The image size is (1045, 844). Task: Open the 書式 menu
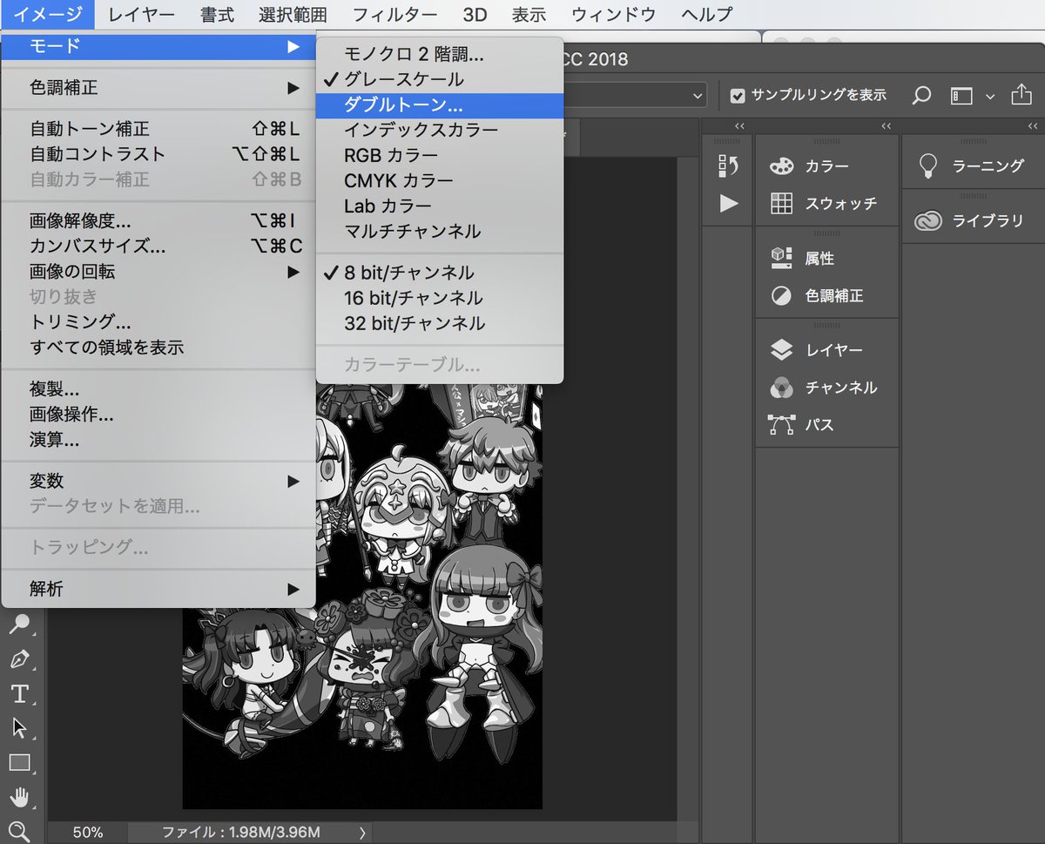(x=217, y=14)
